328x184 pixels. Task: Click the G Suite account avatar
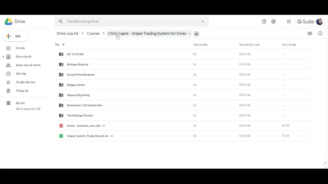pyautogui.click(x=320, y=21)
